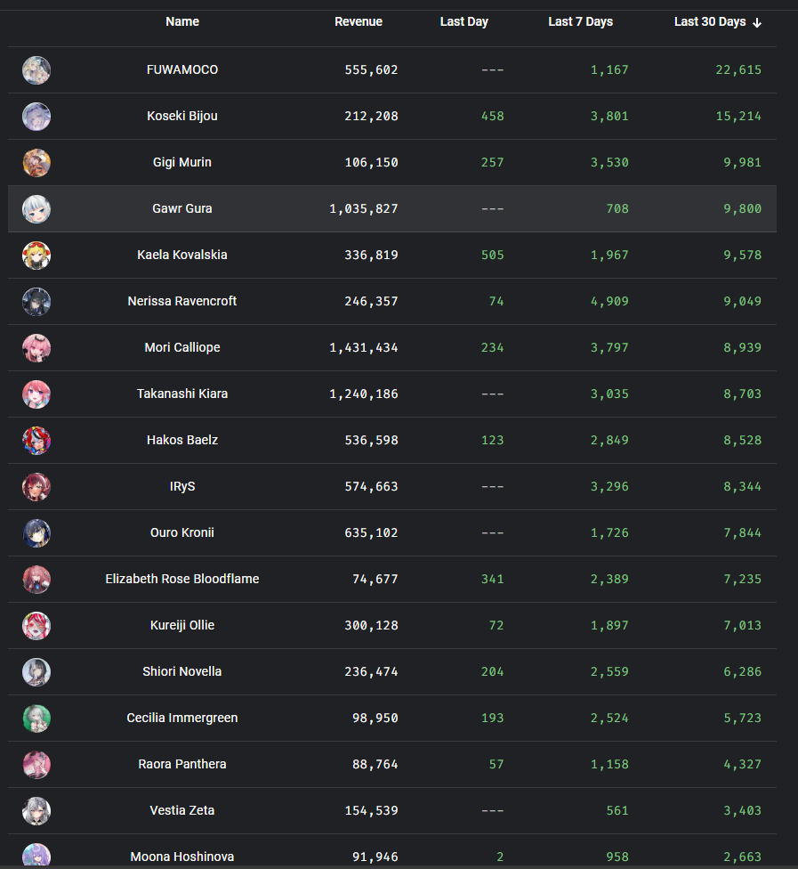
Task: Sort by the Name column header
Action: point(182,21)
